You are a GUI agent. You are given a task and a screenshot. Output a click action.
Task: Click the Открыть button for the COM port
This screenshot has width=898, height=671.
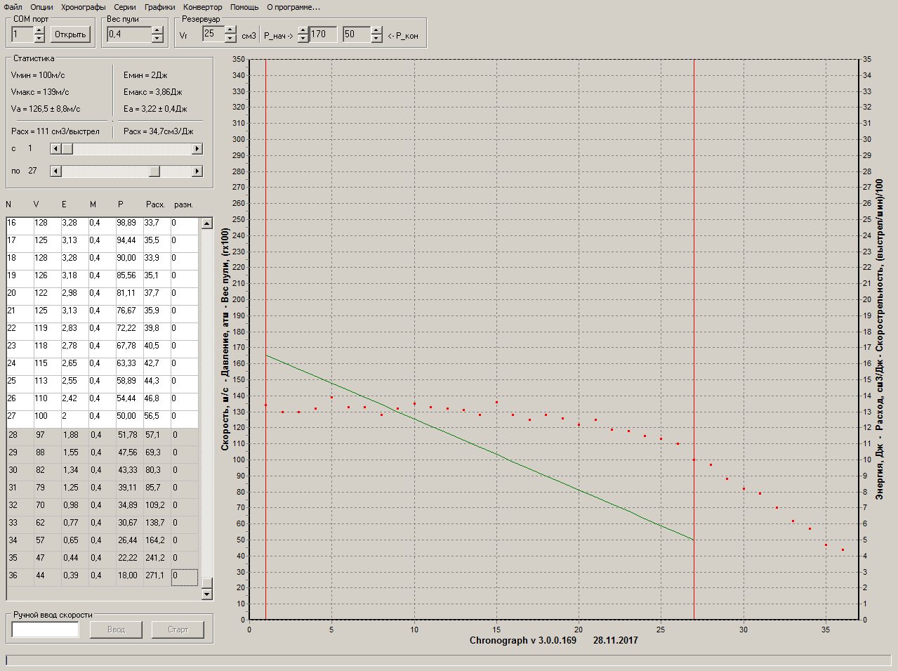click(70, 34)
